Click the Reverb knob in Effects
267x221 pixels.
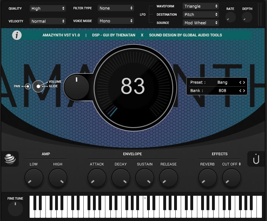(x=207, y=178)
